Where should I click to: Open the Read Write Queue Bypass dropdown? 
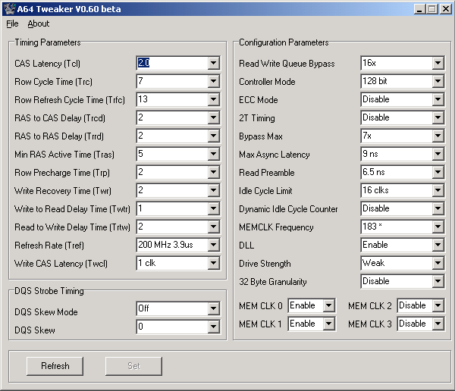tap(438, 64)
